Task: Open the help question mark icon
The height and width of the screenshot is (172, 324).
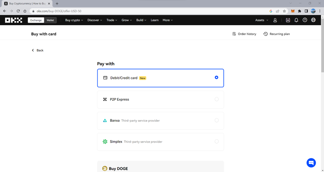Action: click(305, 20)
